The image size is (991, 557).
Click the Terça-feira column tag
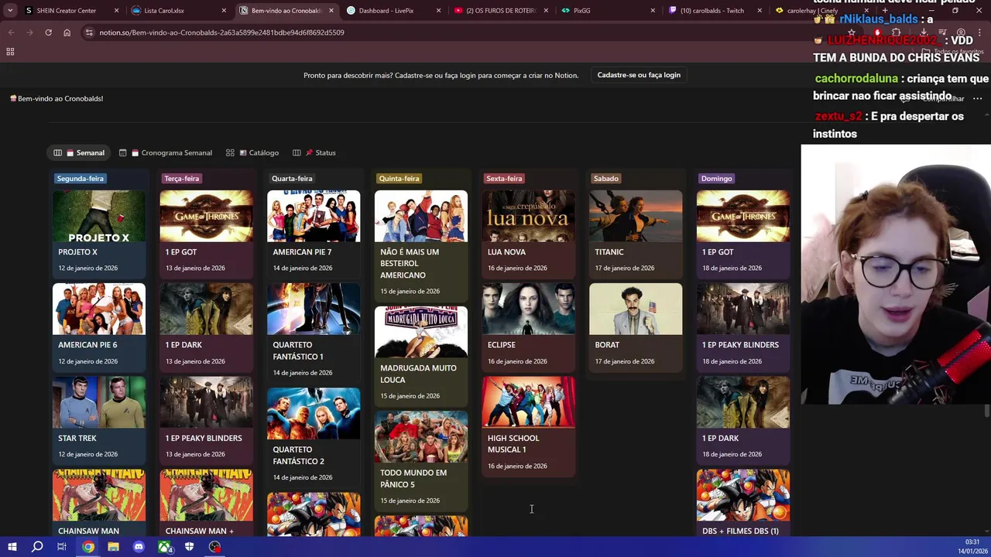(x=182, y=179)
